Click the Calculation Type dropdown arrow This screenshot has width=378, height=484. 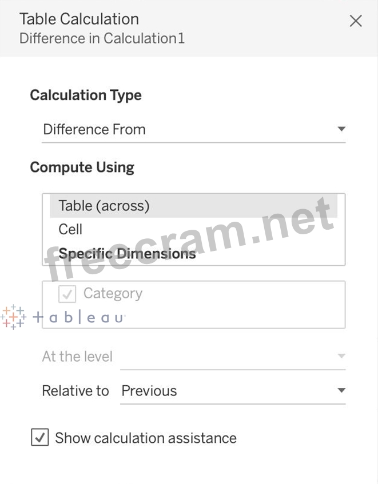point(341,130)
